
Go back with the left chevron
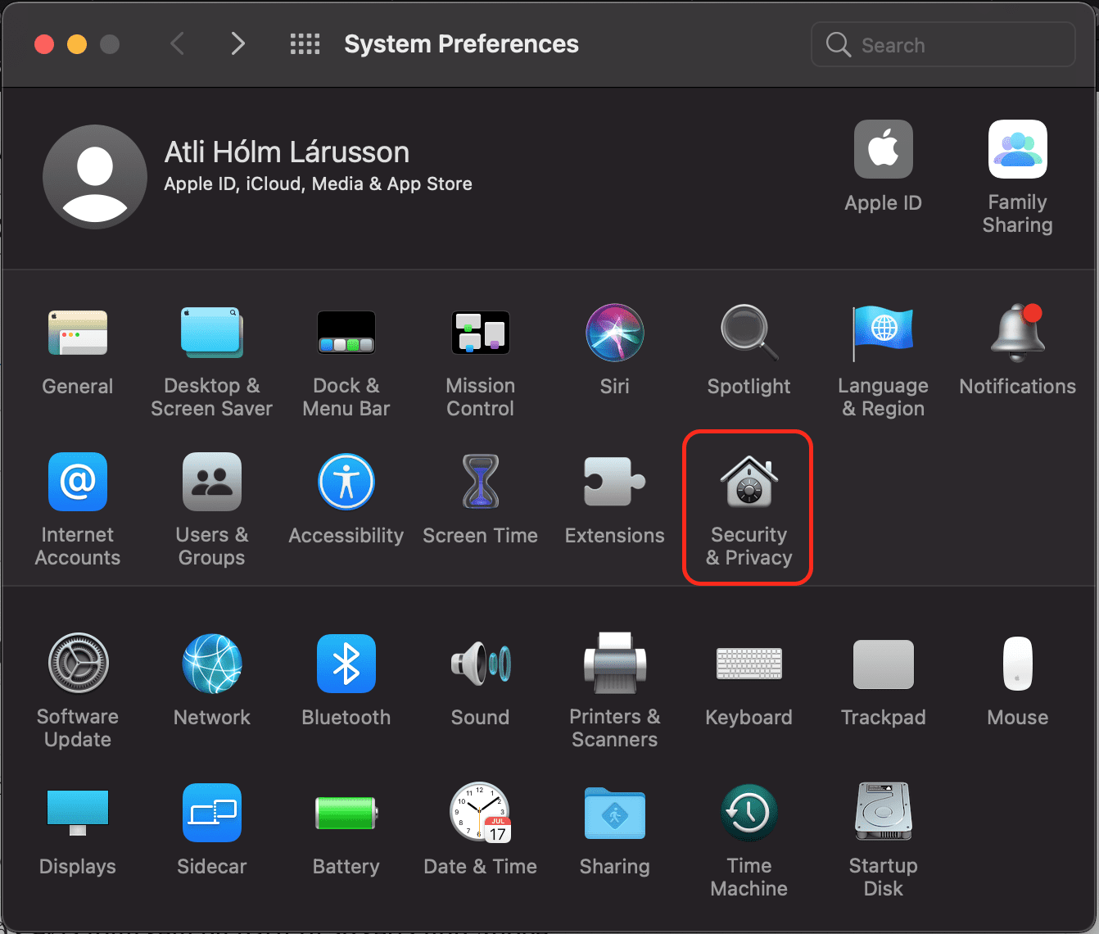pyautogui.click(x=178, y=44)
